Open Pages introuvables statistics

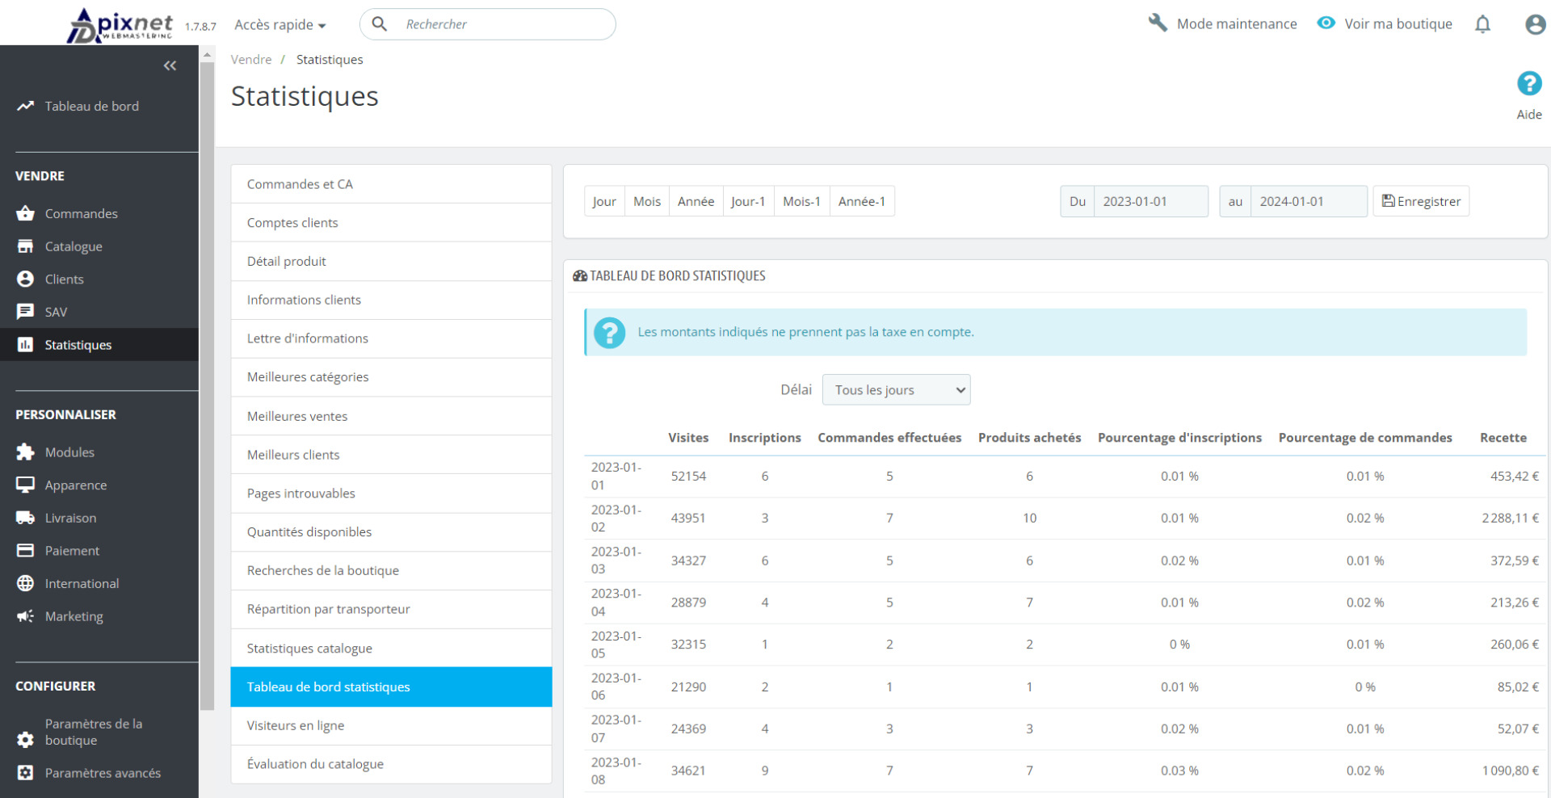click(x=391, y=493)
